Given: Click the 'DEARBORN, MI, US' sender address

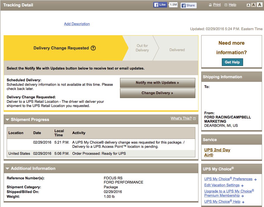Looking at the screenshot, I should pyautogui.click(x=221, y=126).
